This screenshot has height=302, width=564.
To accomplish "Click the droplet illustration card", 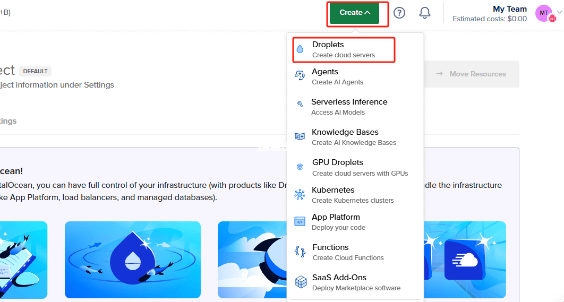I will (133, 260).
